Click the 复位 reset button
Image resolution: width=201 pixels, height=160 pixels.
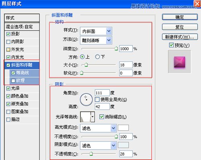(180, 27)
